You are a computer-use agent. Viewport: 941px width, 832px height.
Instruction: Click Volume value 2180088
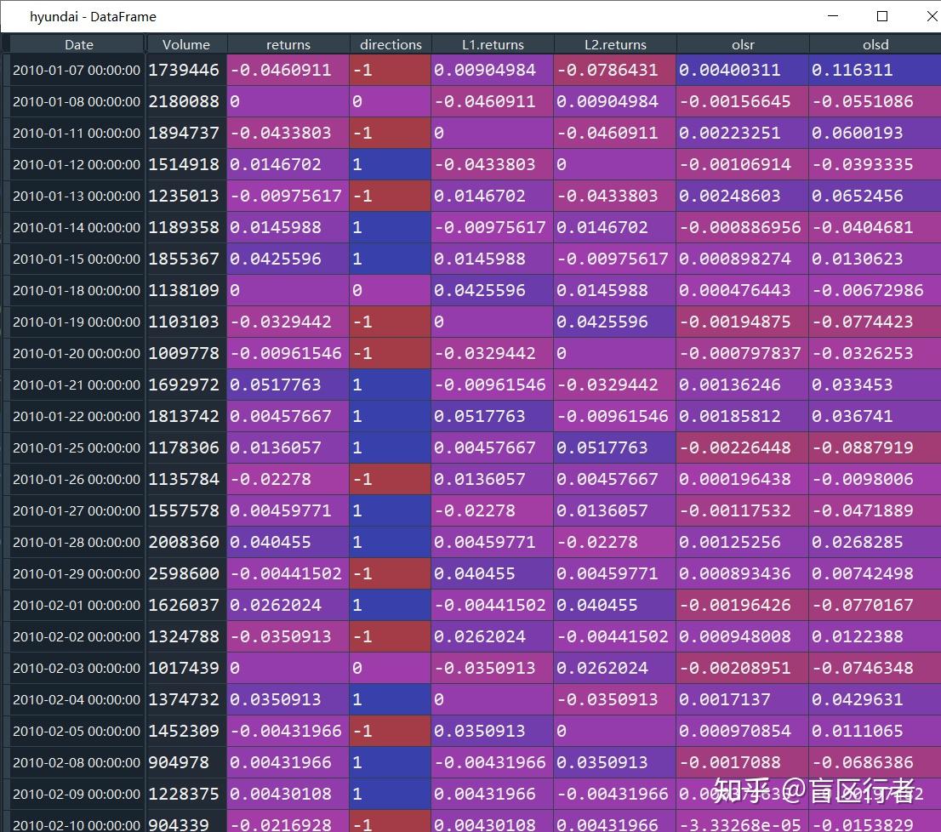point(186,101)
